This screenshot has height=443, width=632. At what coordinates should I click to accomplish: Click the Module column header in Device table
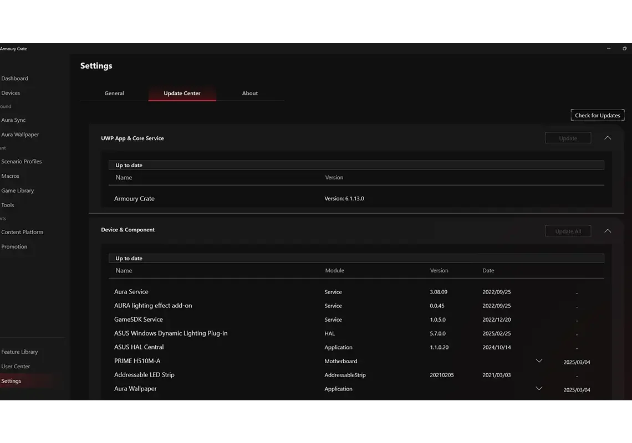334,271
